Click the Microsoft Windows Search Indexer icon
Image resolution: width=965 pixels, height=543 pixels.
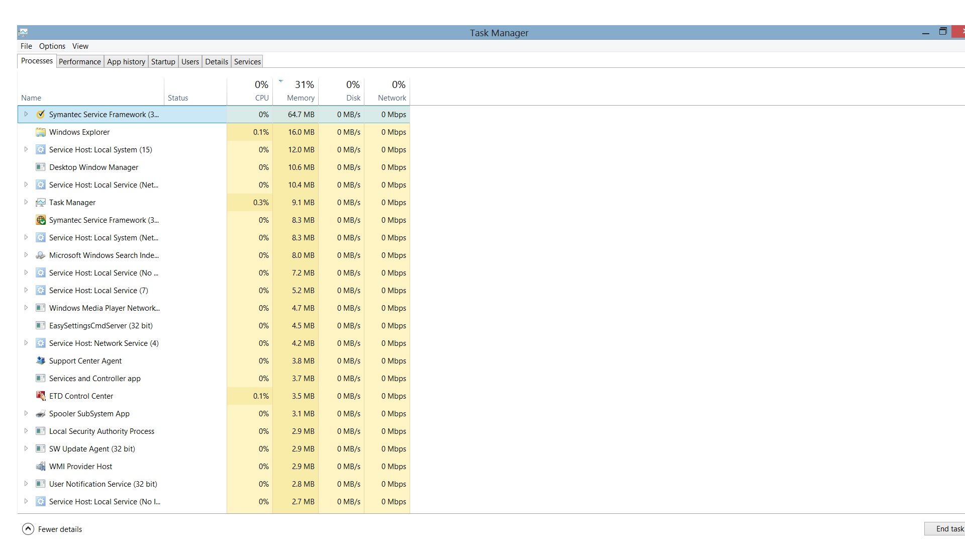[41, 255]
